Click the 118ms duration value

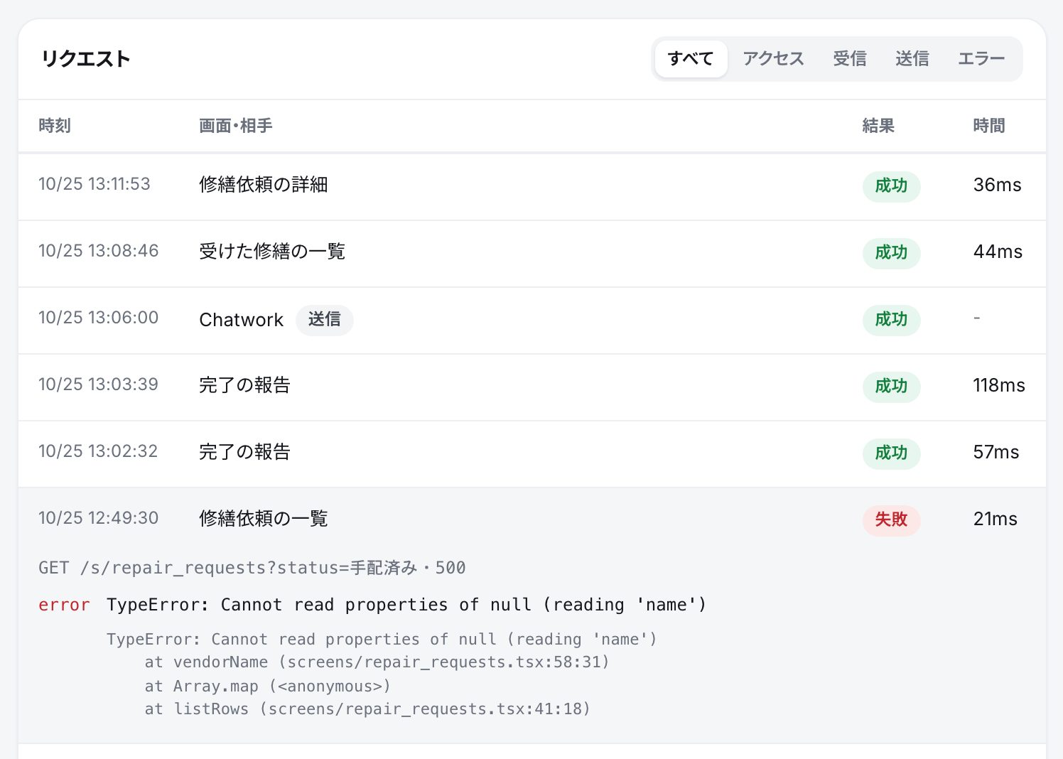tap(999, 385)
